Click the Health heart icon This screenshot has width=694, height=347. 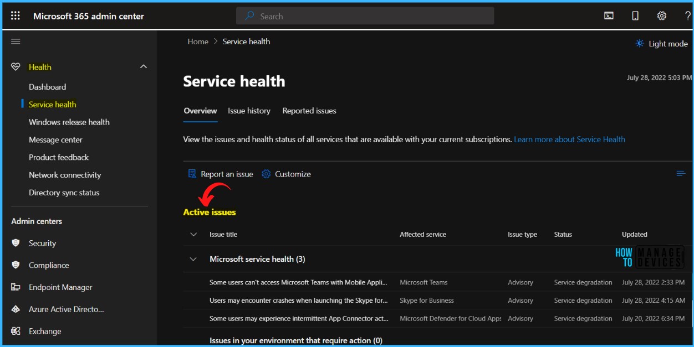coord(16,67)
